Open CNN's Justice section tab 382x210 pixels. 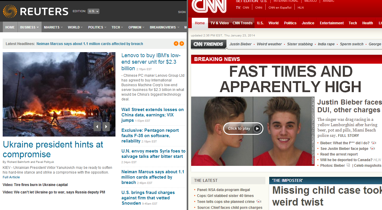308,23
